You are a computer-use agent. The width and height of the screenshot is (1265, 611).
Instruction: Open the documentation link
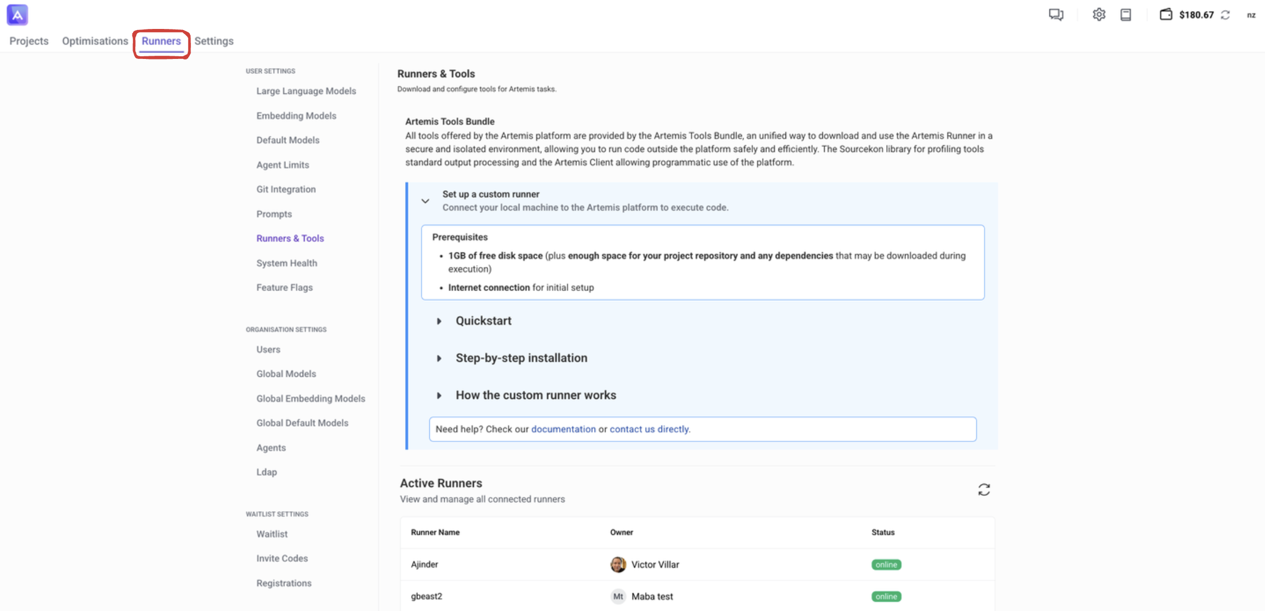563,429
